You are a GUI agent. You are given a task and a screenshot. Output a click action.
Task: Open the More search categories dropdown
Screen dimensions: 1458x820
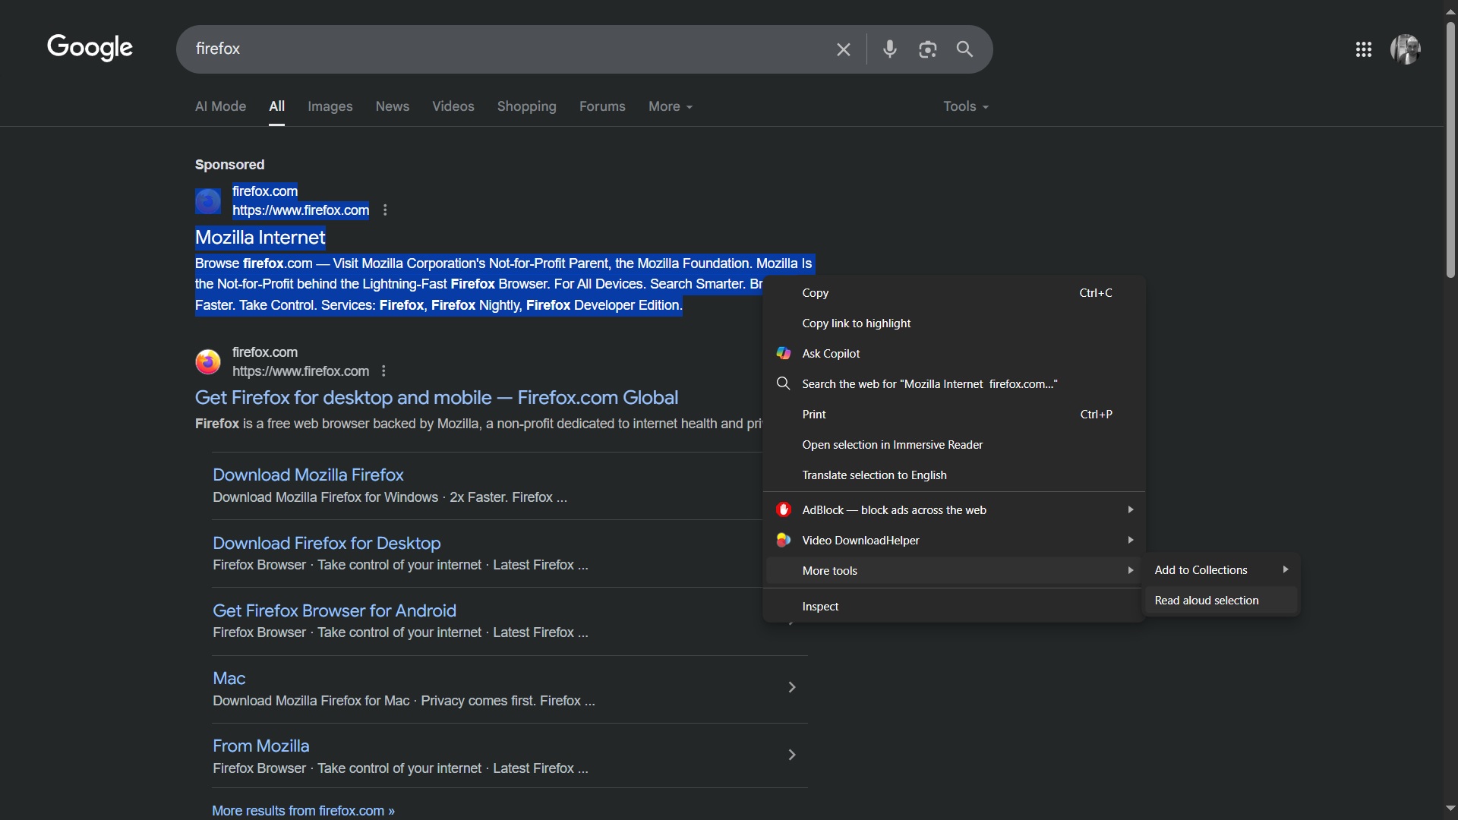click(x=670, y=106)
